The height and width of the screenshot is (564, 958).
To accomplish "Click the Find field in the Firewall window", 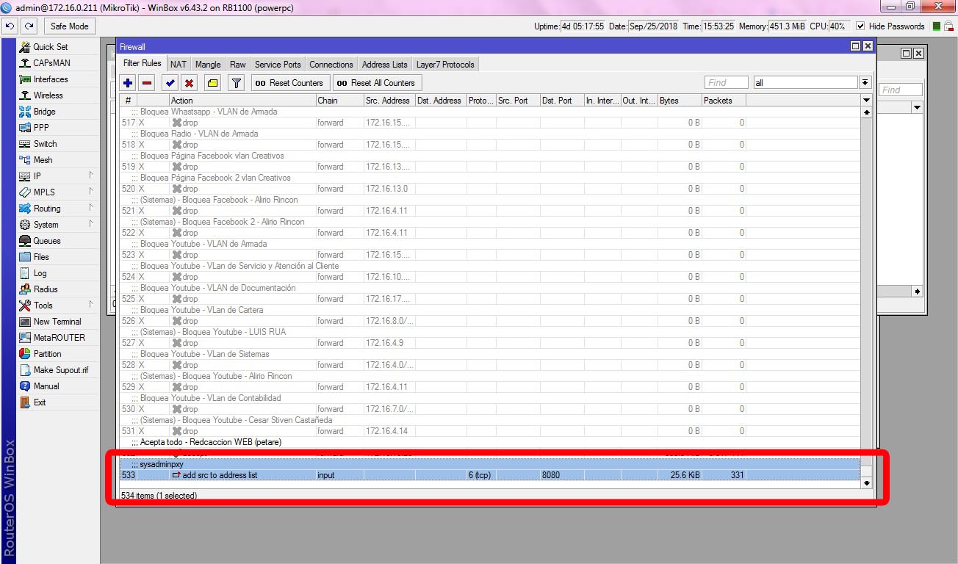I will click(727, 83).
